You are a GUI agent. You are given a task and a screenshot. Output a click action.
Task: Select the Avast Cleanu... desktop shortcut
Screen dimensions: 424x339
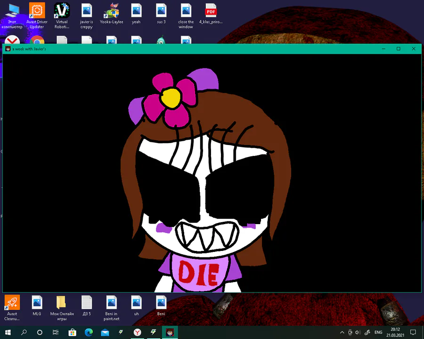click(12, 308)
